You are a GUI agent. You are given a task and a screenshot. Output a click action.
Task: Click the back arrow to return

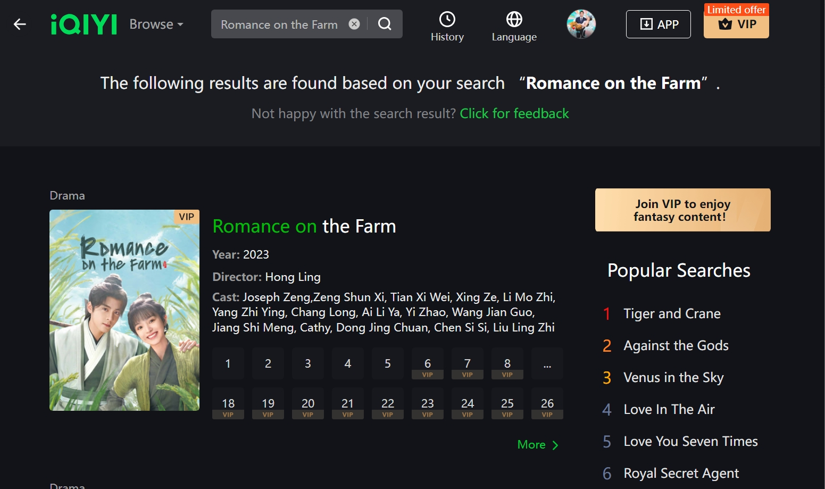[19, 24]
